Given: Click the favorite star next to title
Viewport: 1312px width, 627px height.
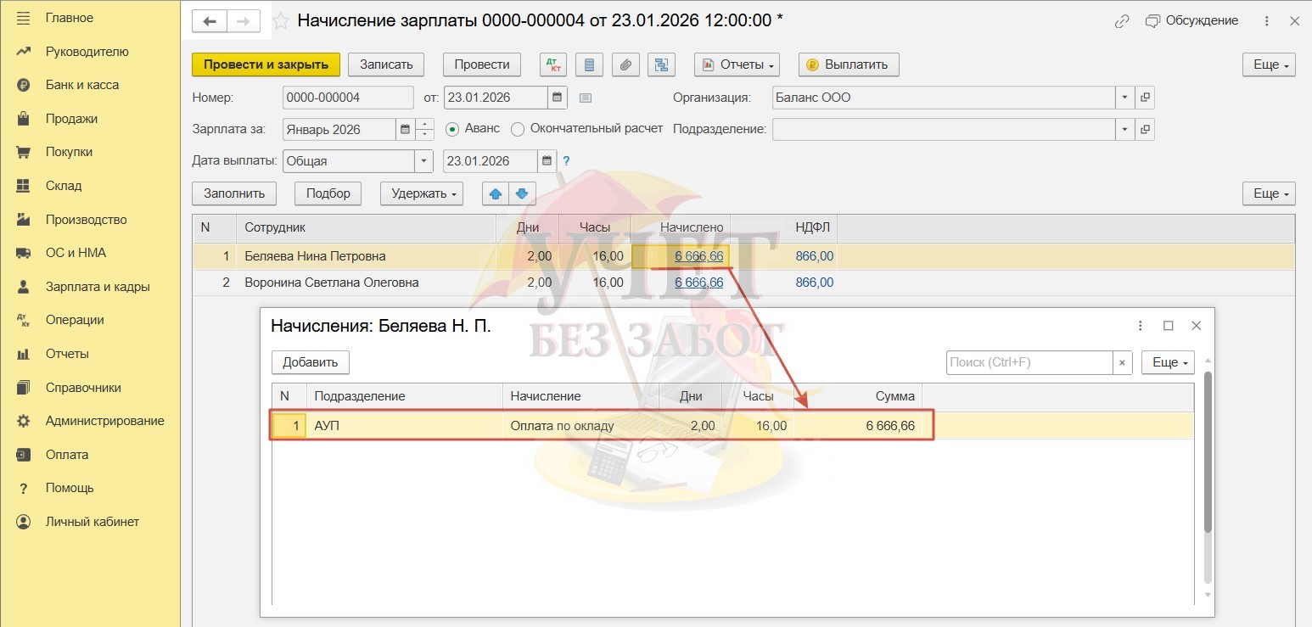Looking at the screenshot, I should (281, 21).
